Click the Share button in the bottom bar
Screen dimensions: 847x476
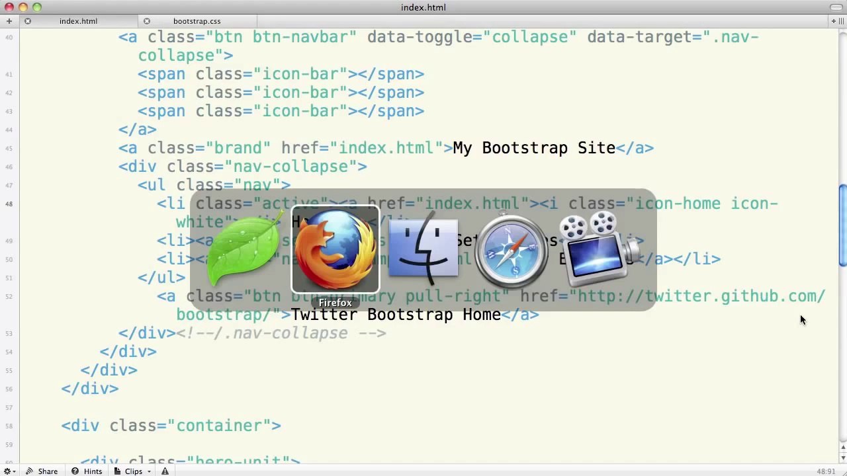click(x=42, y=471)
